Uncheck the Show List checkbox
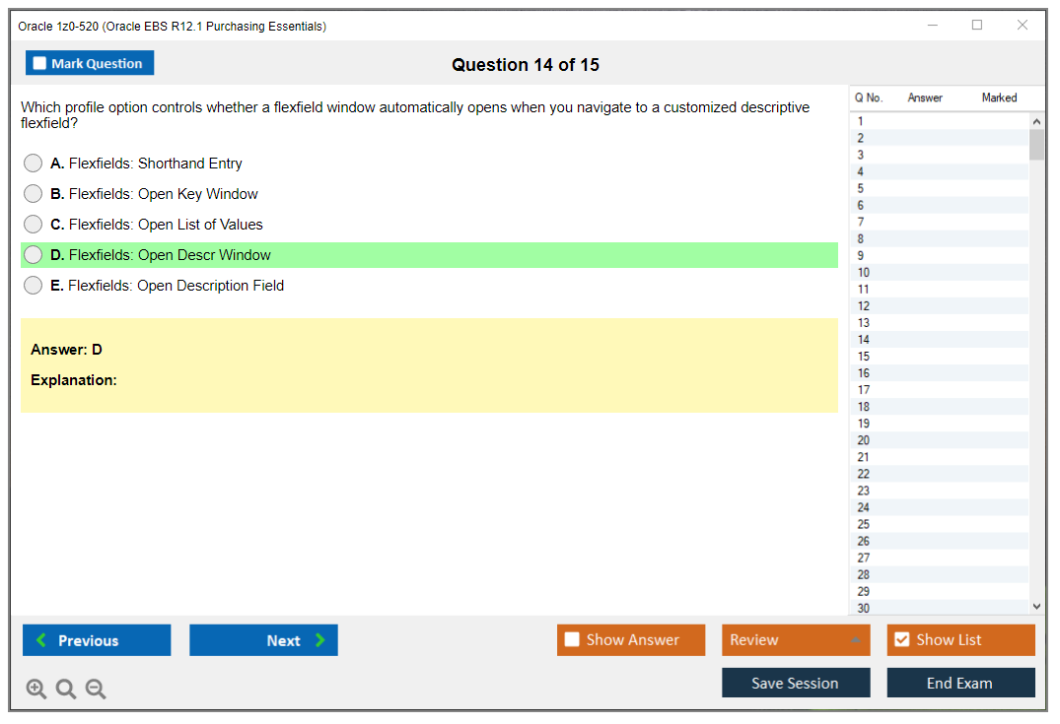This screenshot has height=724, width=1060. (x=901, y=639)
